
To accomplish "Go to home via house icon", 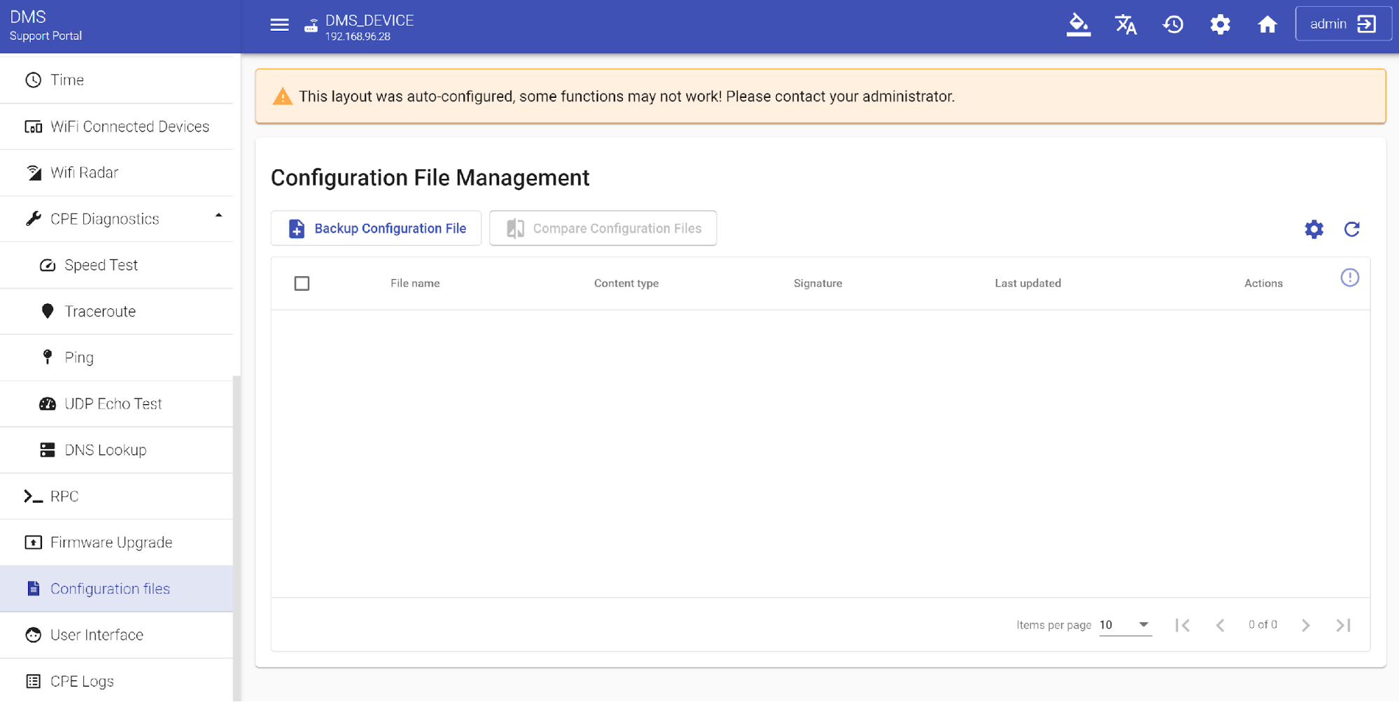I will [1267, 24].
